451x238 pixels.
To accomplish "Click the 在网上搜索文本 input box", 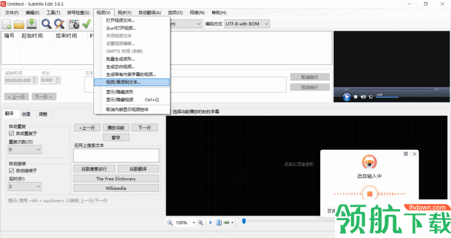I will point(116,156).
